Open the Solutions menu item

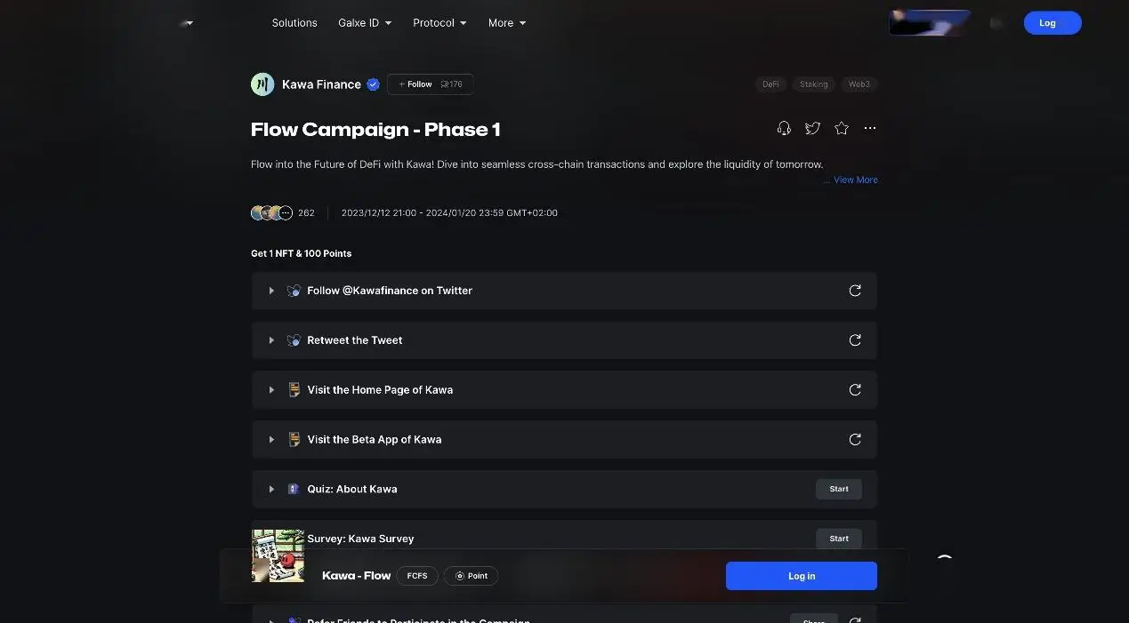pos(294,23)
